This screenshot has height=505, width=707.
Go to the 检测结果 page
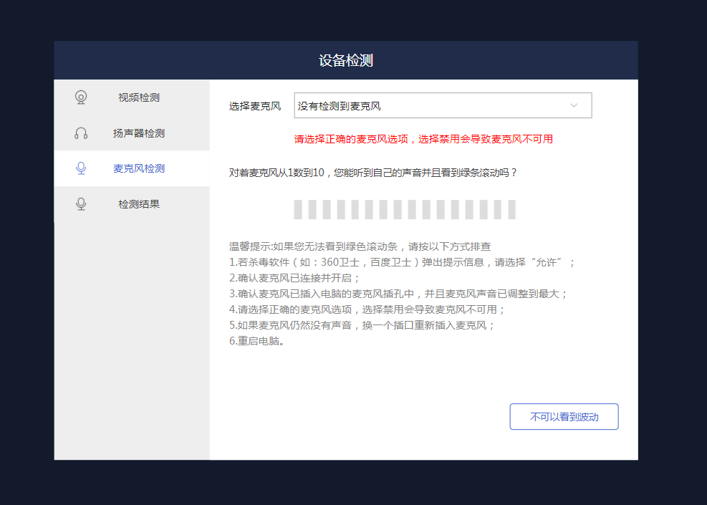(x=138, y=204)
